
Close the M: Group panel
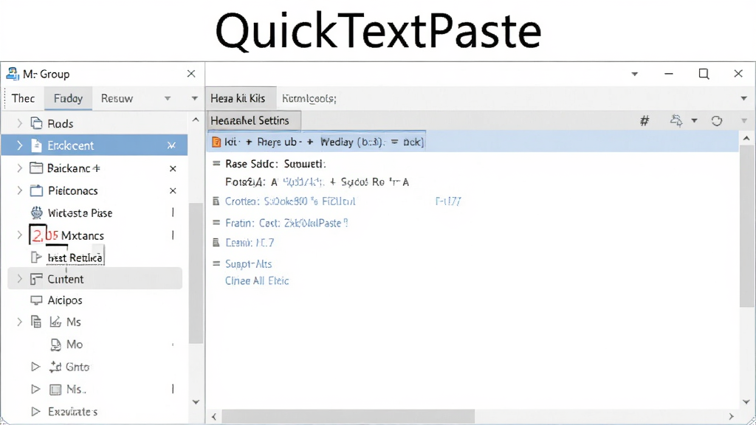coord(191,74)
